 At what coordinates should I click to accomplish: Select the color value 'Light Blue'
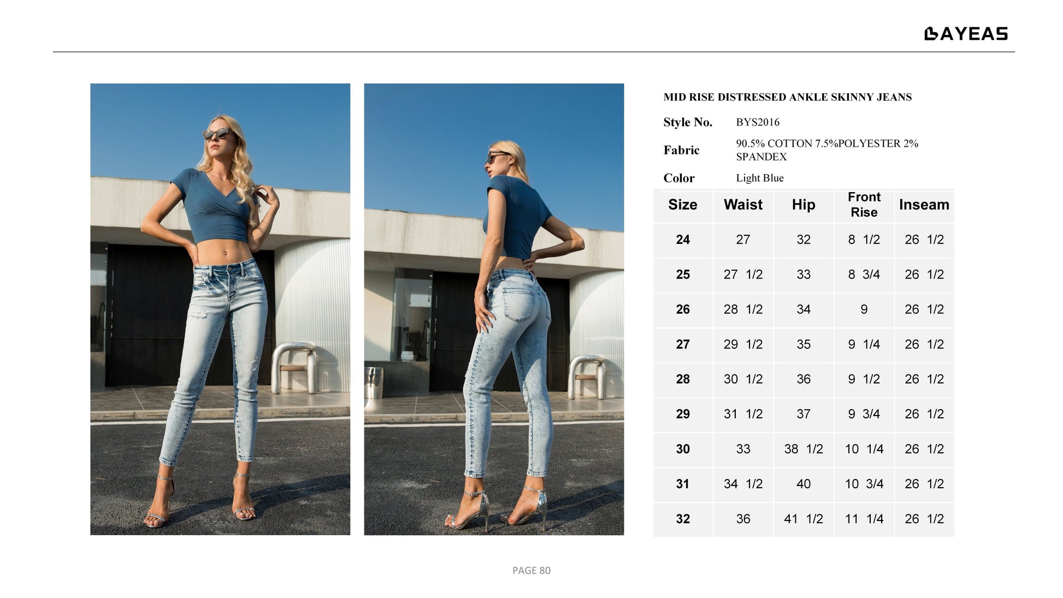760,178
